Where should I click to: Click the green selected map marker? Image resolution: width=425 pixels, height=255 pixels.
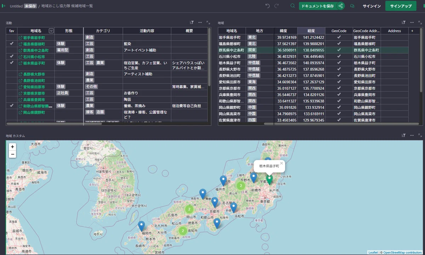pyautogui.click(x=269, y=179)
